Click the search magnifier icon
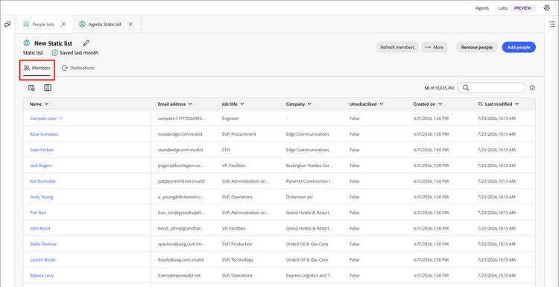This screenshot has height=287, width=559. [x=466, y=88]
